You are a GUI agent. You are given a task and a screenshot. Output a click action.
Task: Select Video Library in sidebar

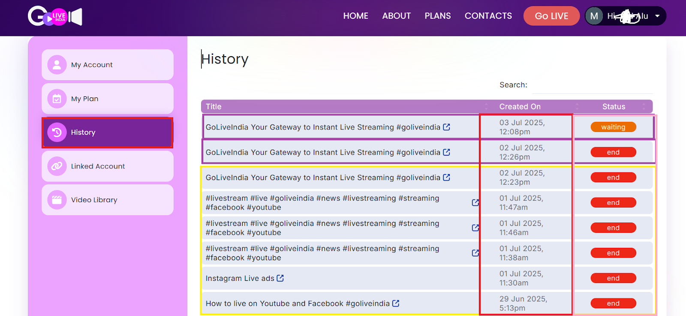point(108,200)
